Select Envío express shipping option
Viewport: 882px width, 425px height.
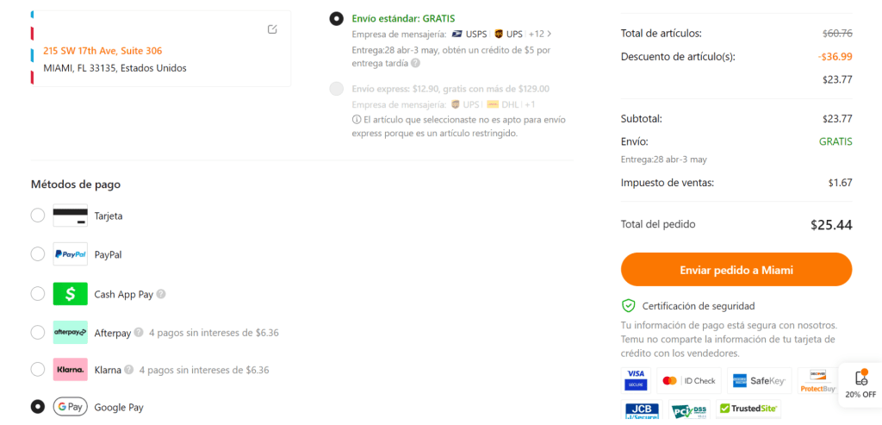coord(337,89)
